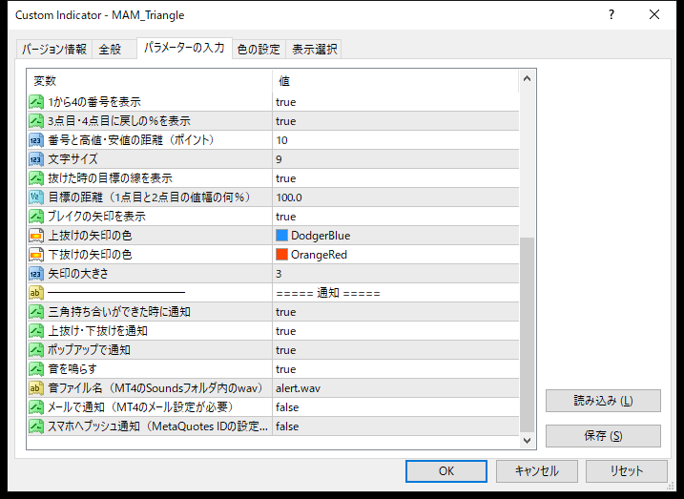Click the integer icon beside 文字サイズ

[36, 159]
